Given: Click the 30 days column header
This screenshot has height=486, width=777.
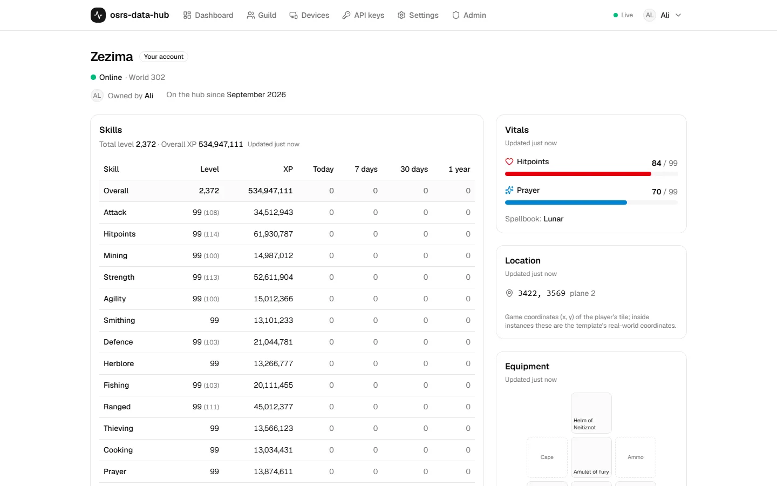Looking at the screenshot, I should (414, 169).
